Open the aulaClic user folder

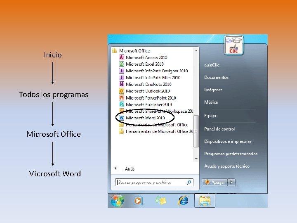pos(212,65)
